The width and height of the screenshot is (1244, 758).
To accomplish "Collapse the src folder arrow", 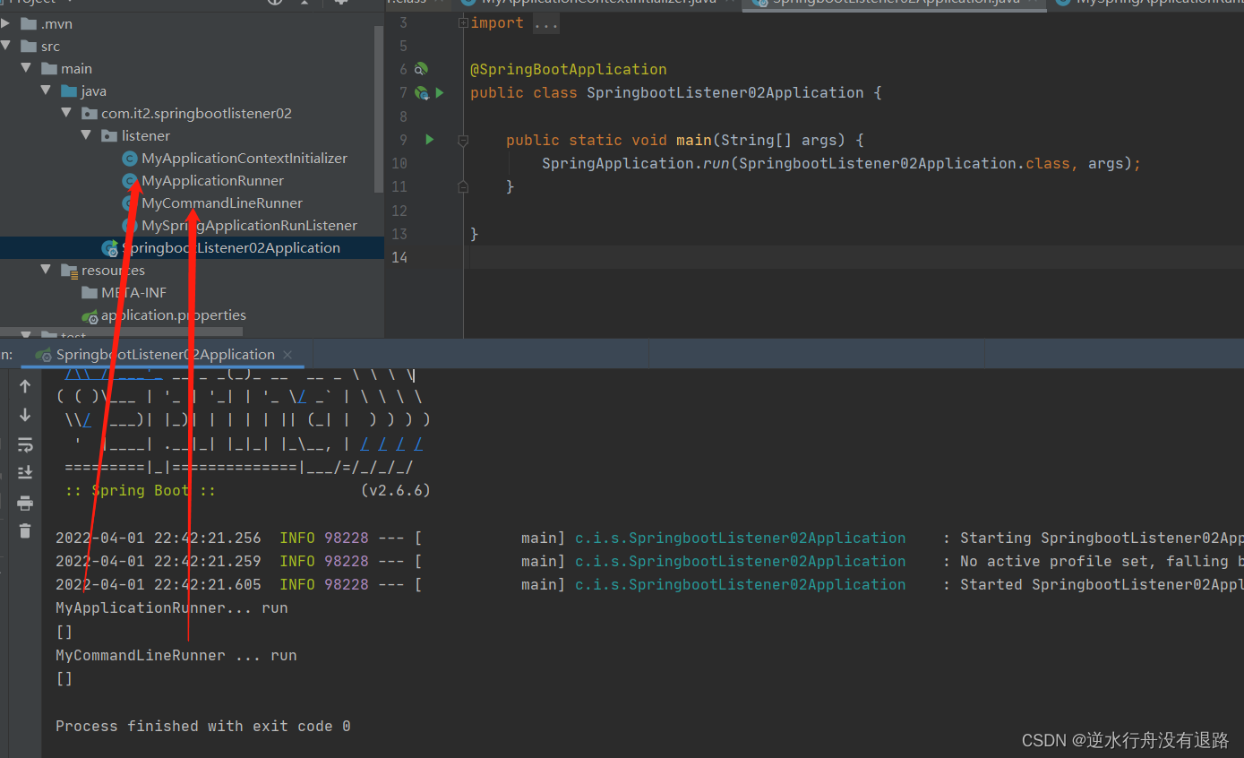I will coord(6,46).
